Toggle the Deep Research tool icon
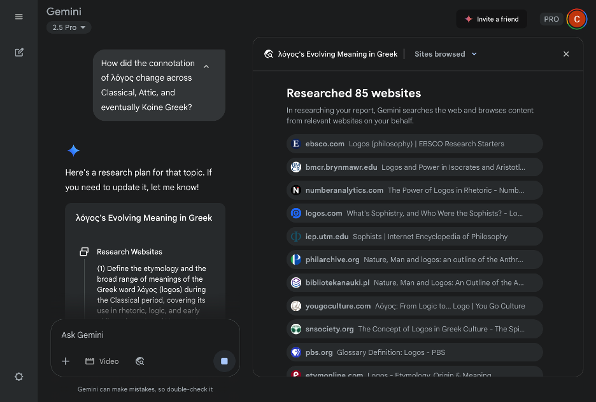 (140, 361)
